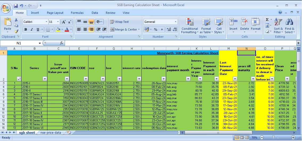Open the Fill down options
The image size is (302, 141).
coord(267,25)
